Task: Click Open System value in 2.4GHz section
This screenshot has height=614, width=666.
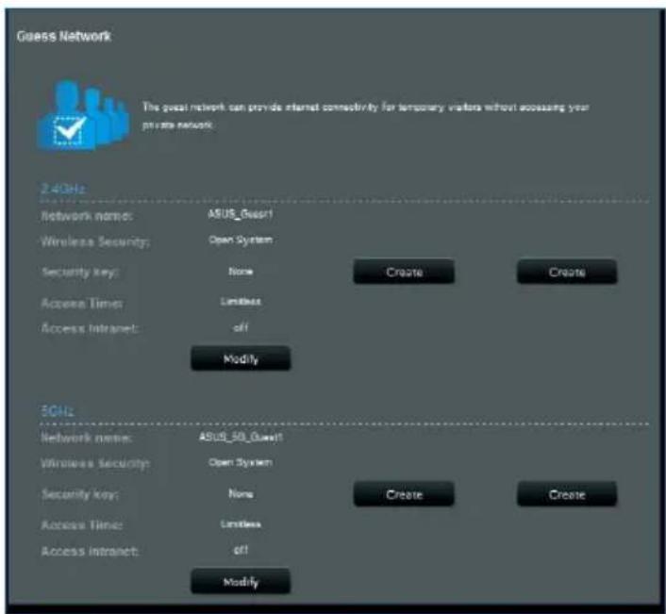Action: (241, 240)
